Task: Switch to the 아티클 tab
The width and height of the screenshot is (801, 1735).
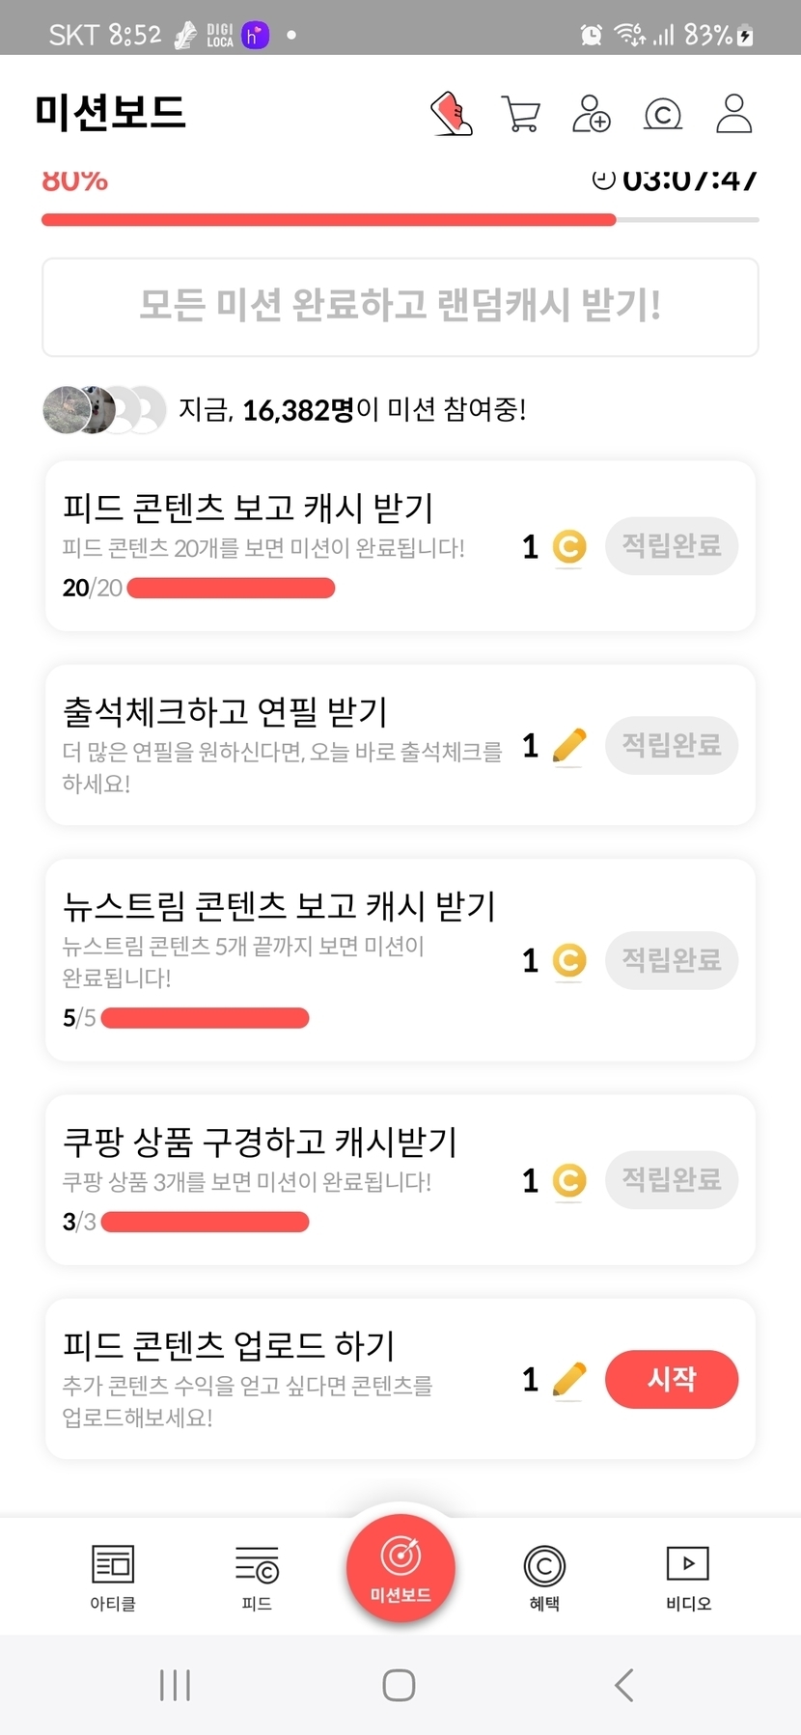Action: (113, 1577)
